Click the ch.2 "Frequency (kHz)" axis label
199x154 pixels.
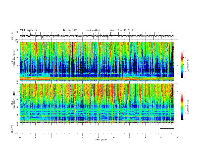[x=14, y=100]
